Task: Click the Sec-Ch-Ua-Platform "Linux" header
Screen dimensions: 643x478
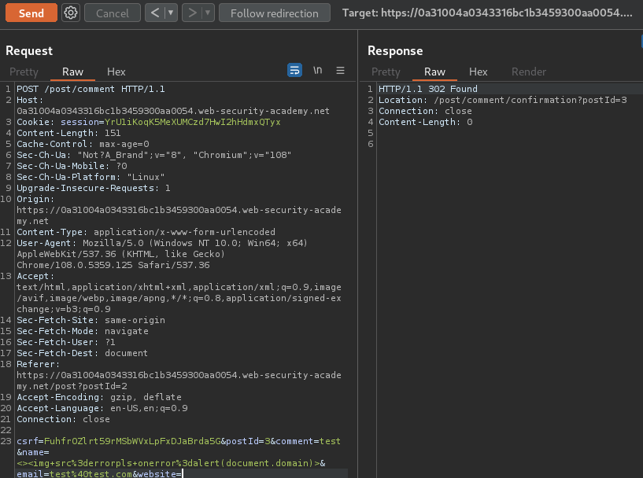Action: point(91,177)
